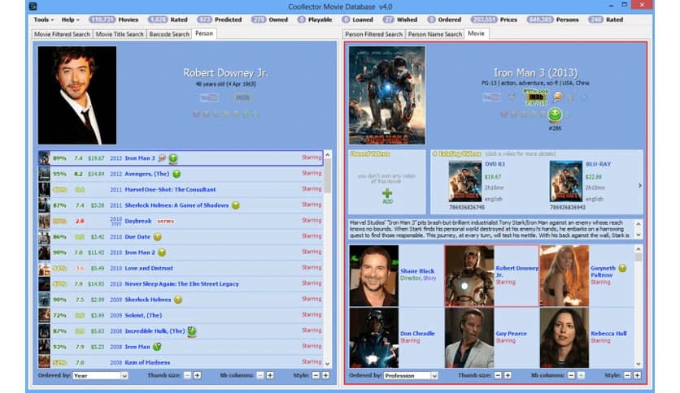Open Iron Man 3 YouTube trailer icon
This screenshot has width=680, height=393.
tap(491, 97)
